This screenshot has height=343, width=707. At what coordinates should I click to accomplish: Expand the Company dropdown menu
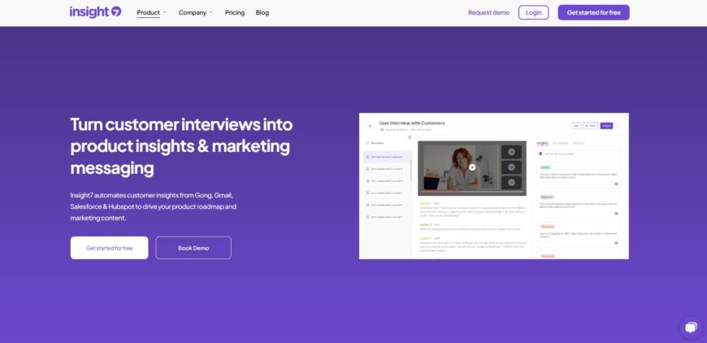(196, 13)
